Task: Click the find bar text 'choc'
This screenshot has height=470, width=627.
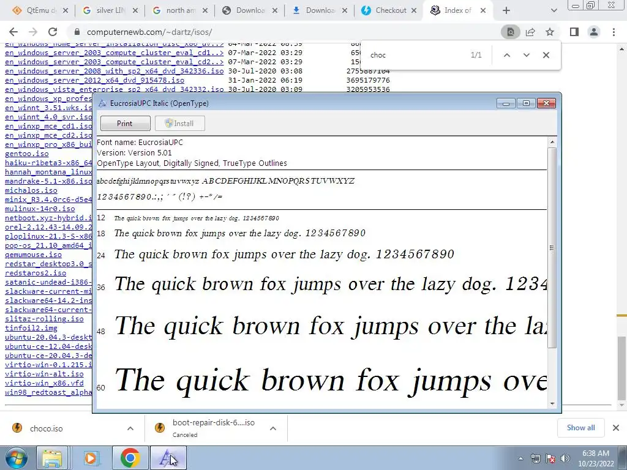Action: pyautogui.click(x=378, y=55)
